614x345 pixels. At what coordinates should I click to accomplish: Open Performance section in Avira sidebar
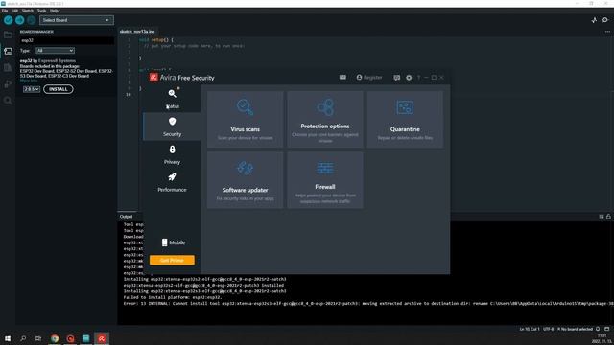click(173, 182)
